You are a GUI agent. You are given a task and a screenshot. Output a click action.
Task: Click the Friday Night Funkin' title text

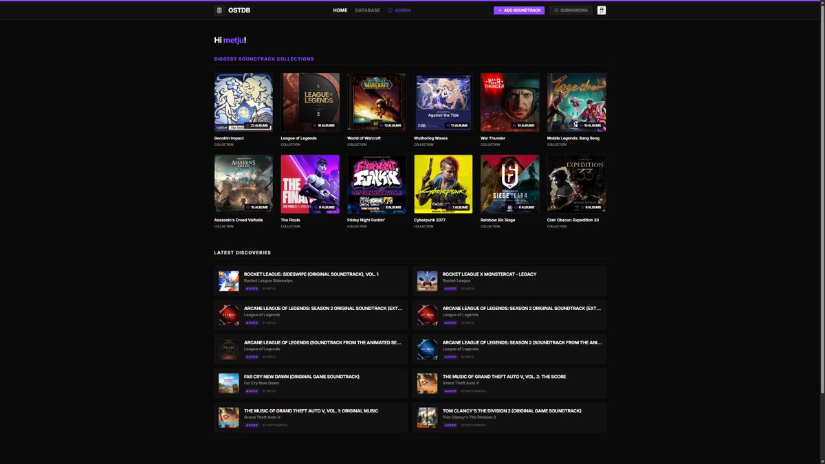point(366,220)
